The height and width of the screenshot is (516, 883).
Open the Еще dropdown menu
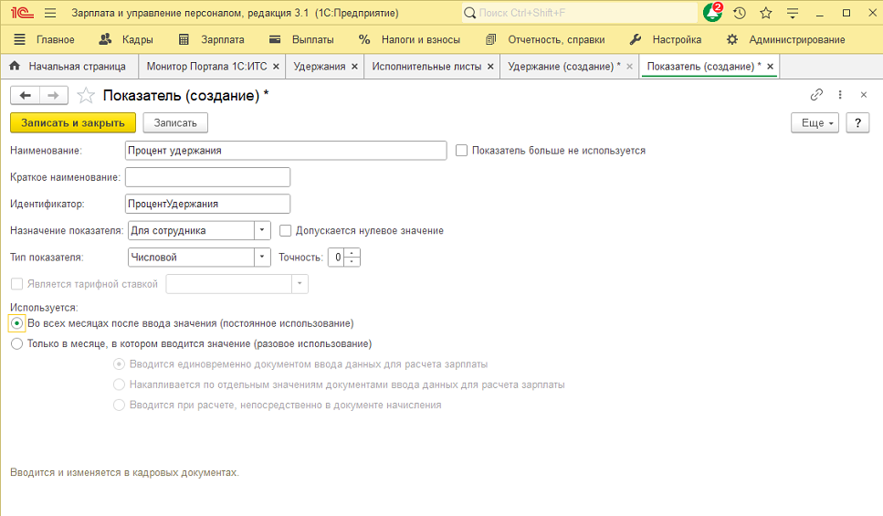click(815, 122)
